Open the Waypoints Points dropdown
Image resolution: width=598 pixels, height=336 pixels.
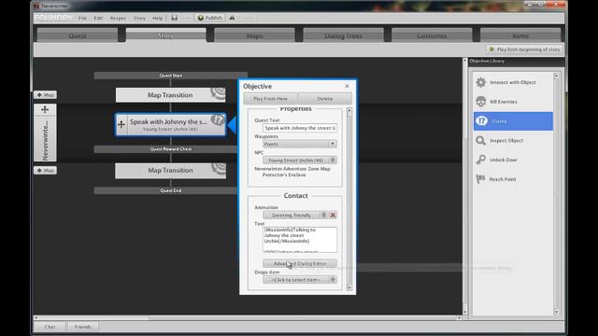[x=300, y=144]
